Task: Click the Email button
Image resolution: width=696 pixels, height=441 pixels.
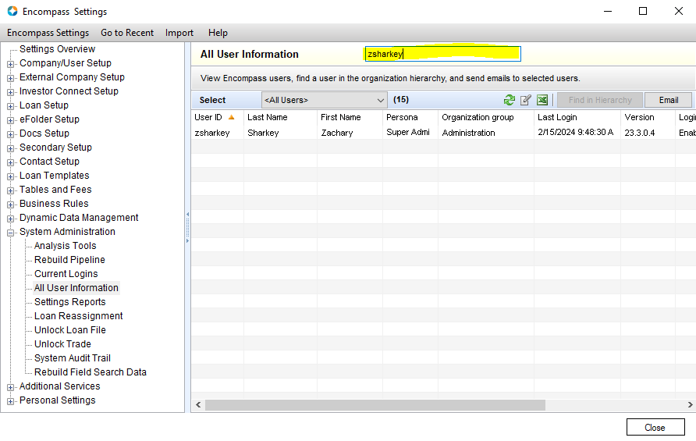Action: (x=668, y=100)
